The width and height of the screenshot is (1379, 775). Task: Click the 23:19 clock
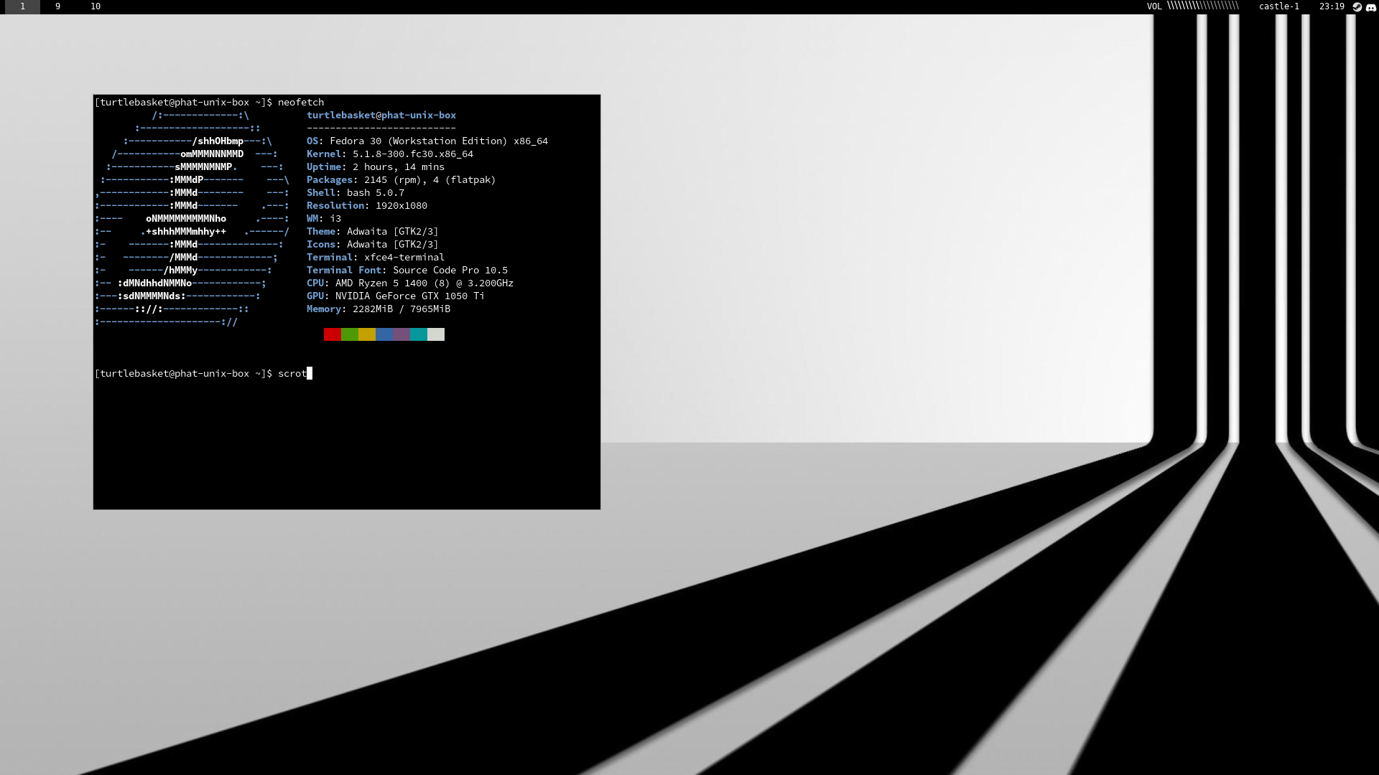coord(1331,6)
